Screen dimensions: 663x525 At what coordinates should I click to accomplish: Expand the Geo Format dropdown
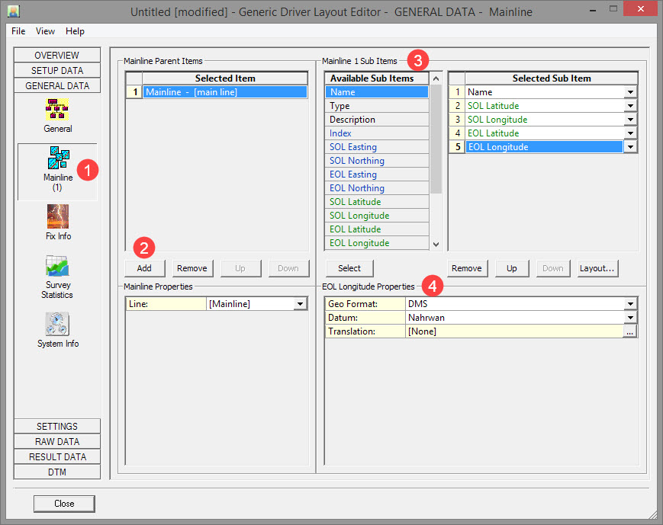tap(629, 304)
